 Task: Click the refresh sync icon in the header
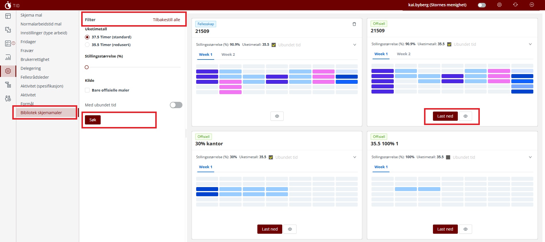515,5
